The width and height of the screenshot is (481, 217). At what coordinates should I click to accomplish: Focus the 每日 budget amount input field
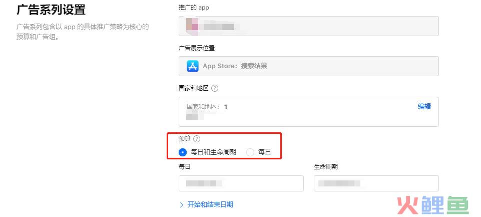pyautogui.click(x=241, y=183)
